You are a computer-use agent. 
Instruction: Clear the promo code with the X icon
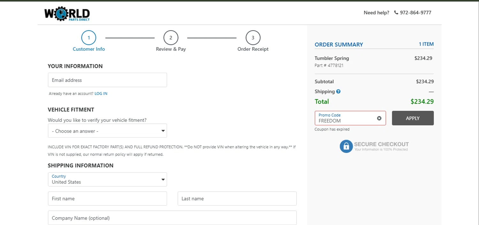[379, 118]
